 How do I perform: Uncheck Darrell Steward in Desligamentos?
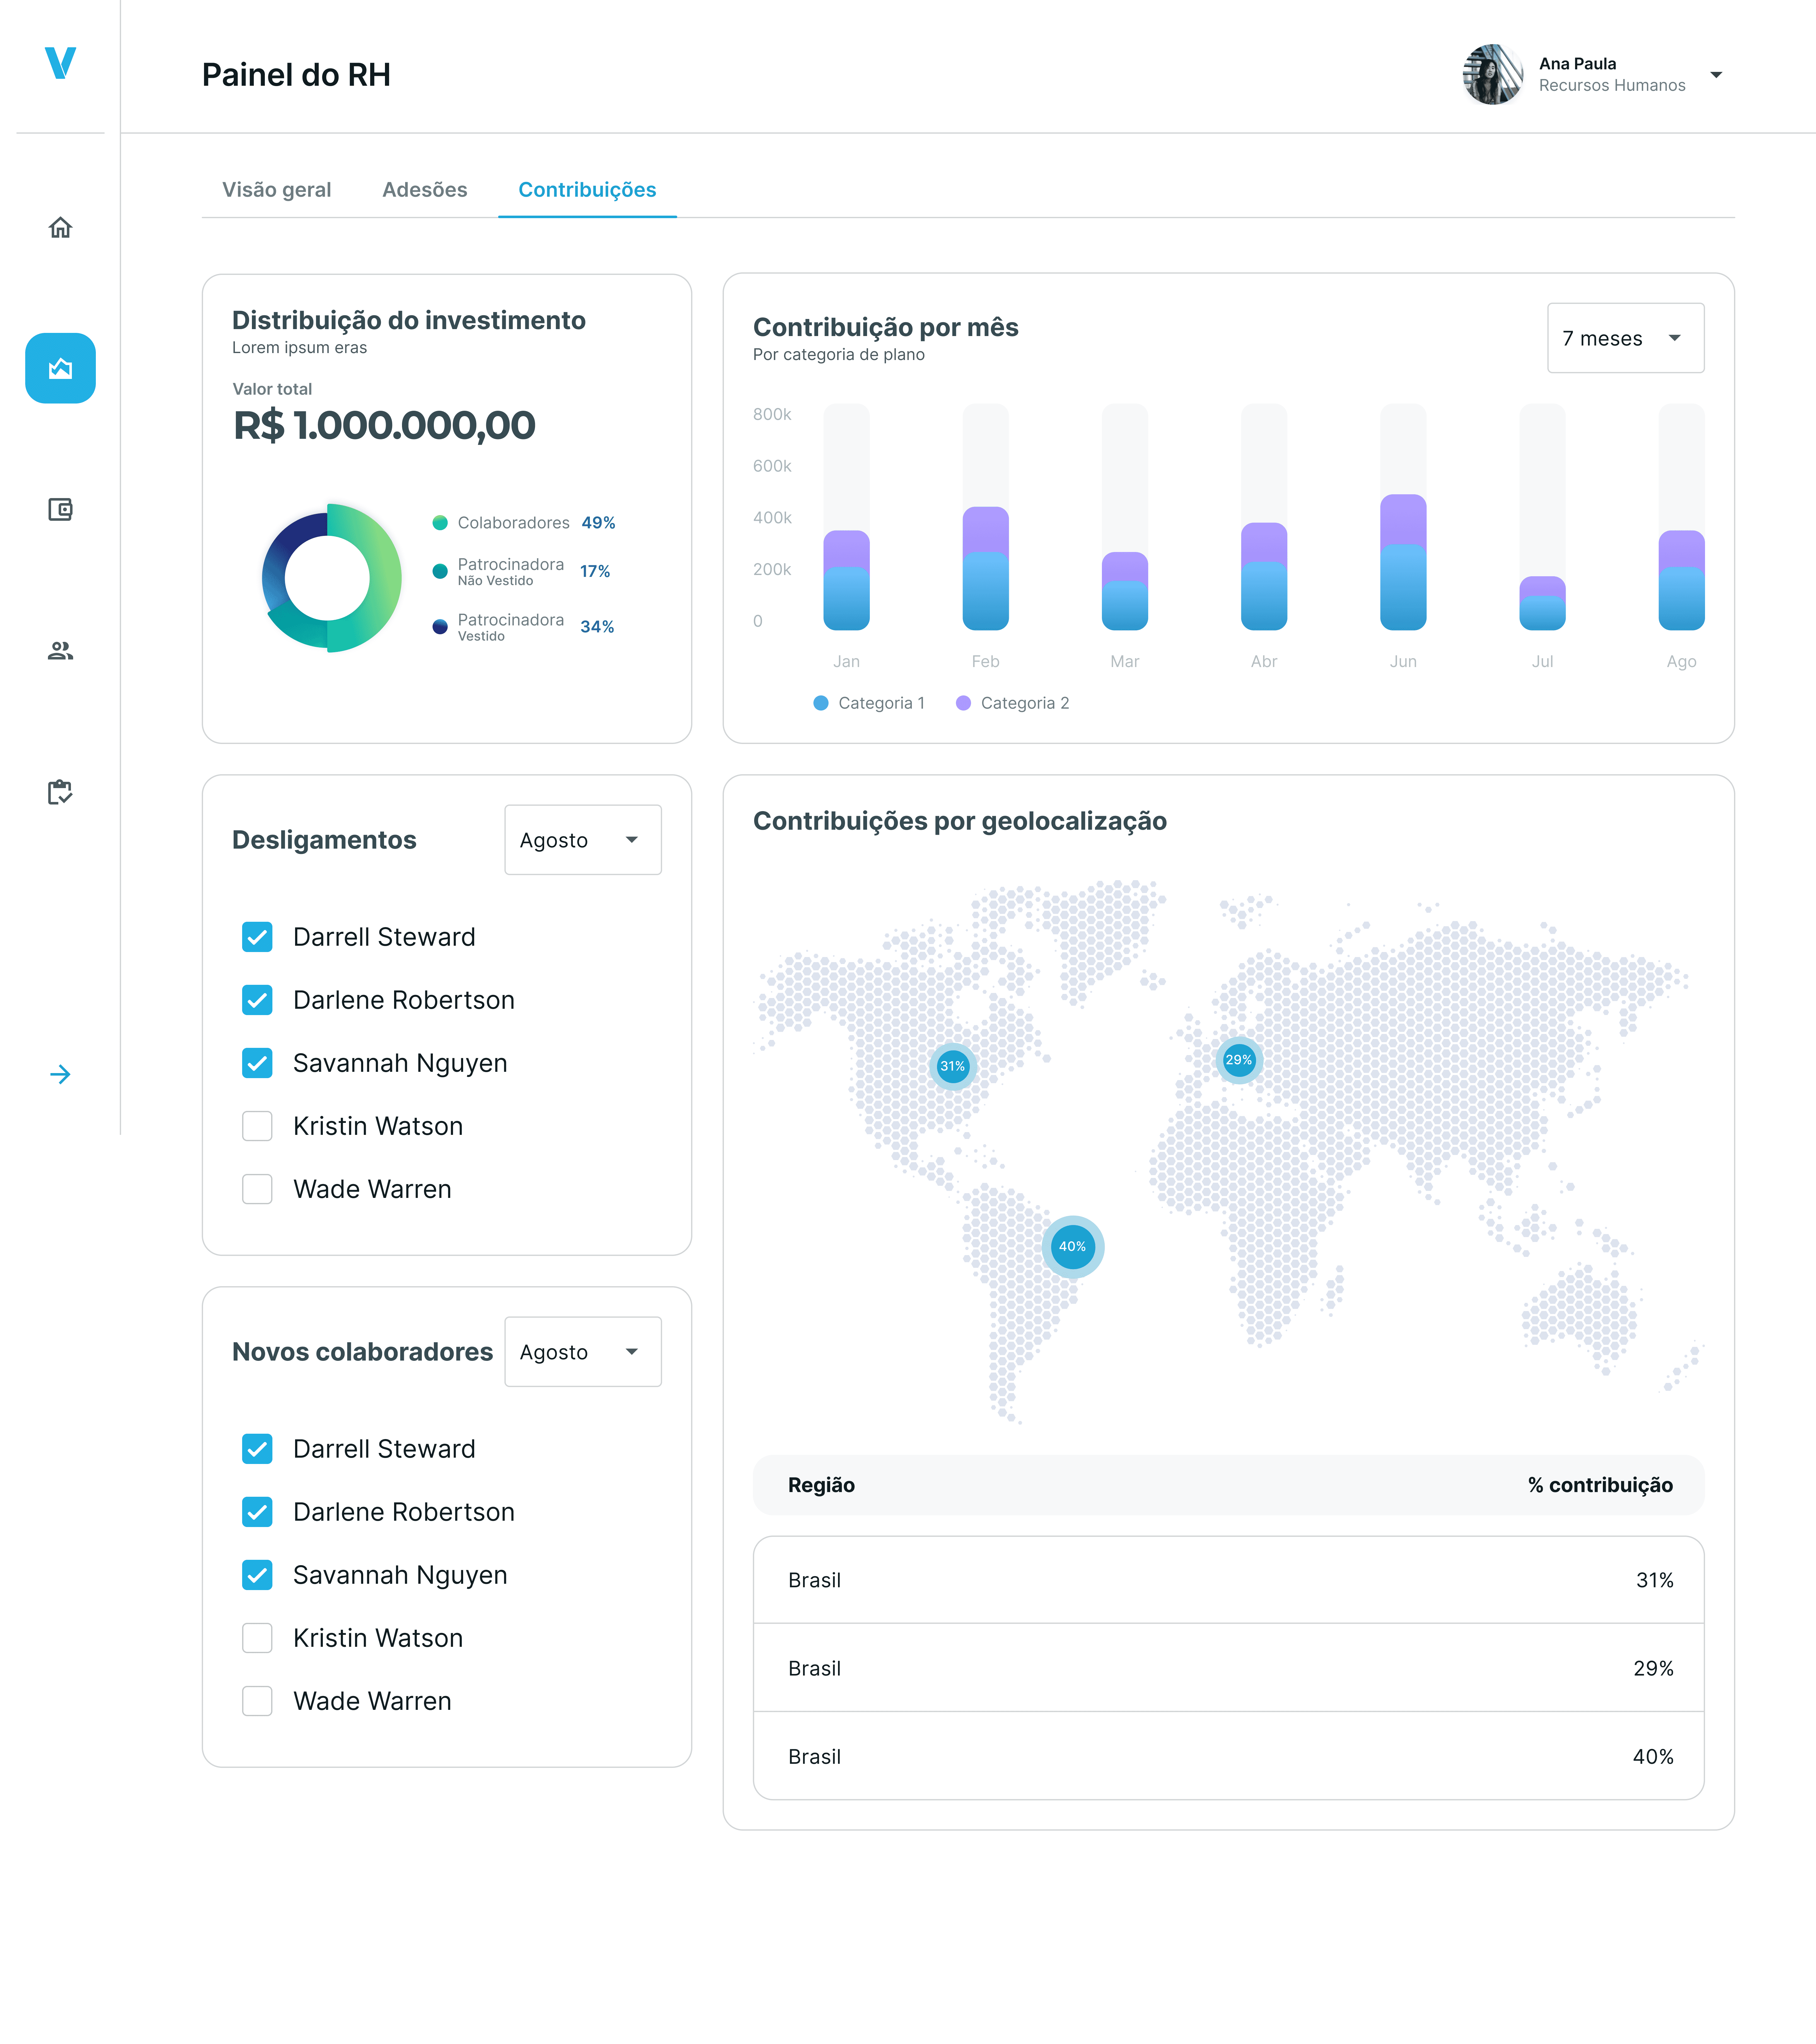(x=257, y=937)
